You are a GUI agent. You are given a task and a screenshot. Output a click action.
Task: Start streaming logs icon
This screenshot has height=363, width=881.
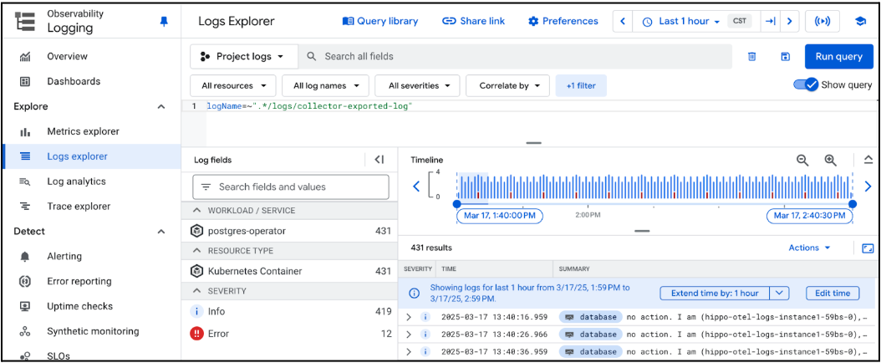tap(822, 22)
